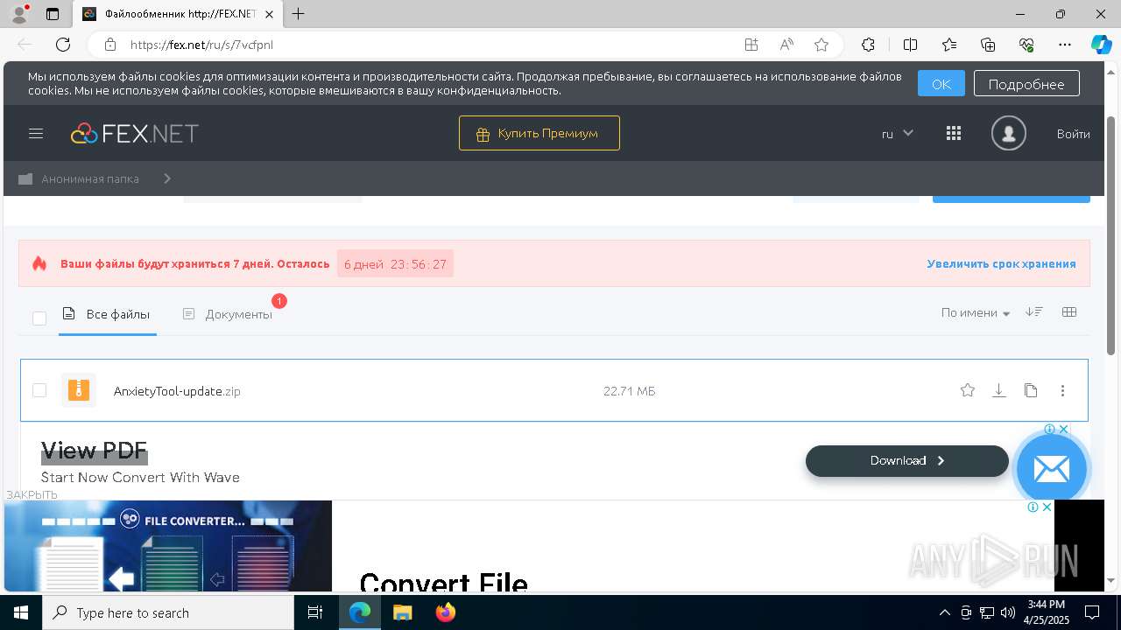Switch to the 'Документы' tab
1121x630 pixels.
pos(228,314)
